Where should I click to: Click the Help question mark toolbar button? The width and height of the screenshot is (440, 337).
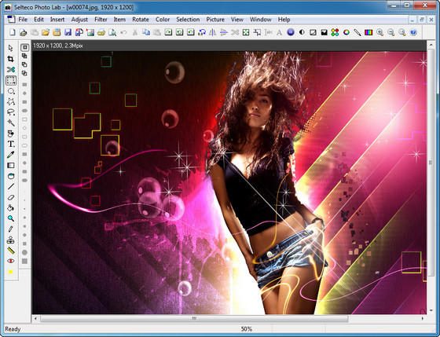pos(413,32)
